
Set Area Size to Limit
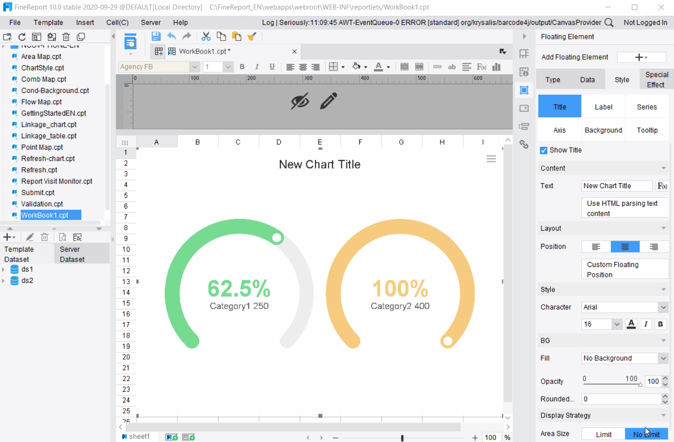[x=603, y=434]
